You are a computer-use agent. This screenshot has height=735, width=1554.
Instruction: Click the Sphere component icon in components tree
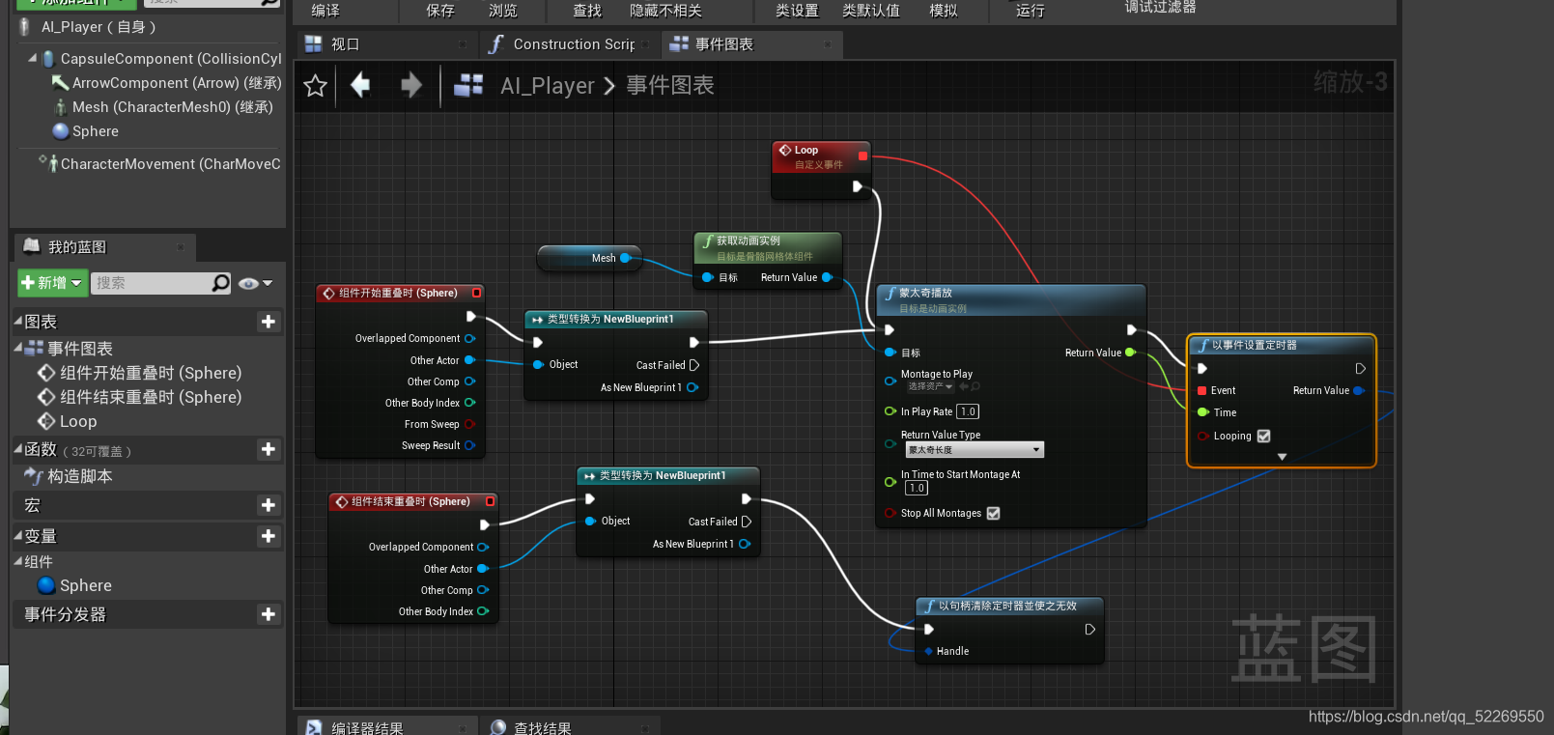[x=61, y=131]
